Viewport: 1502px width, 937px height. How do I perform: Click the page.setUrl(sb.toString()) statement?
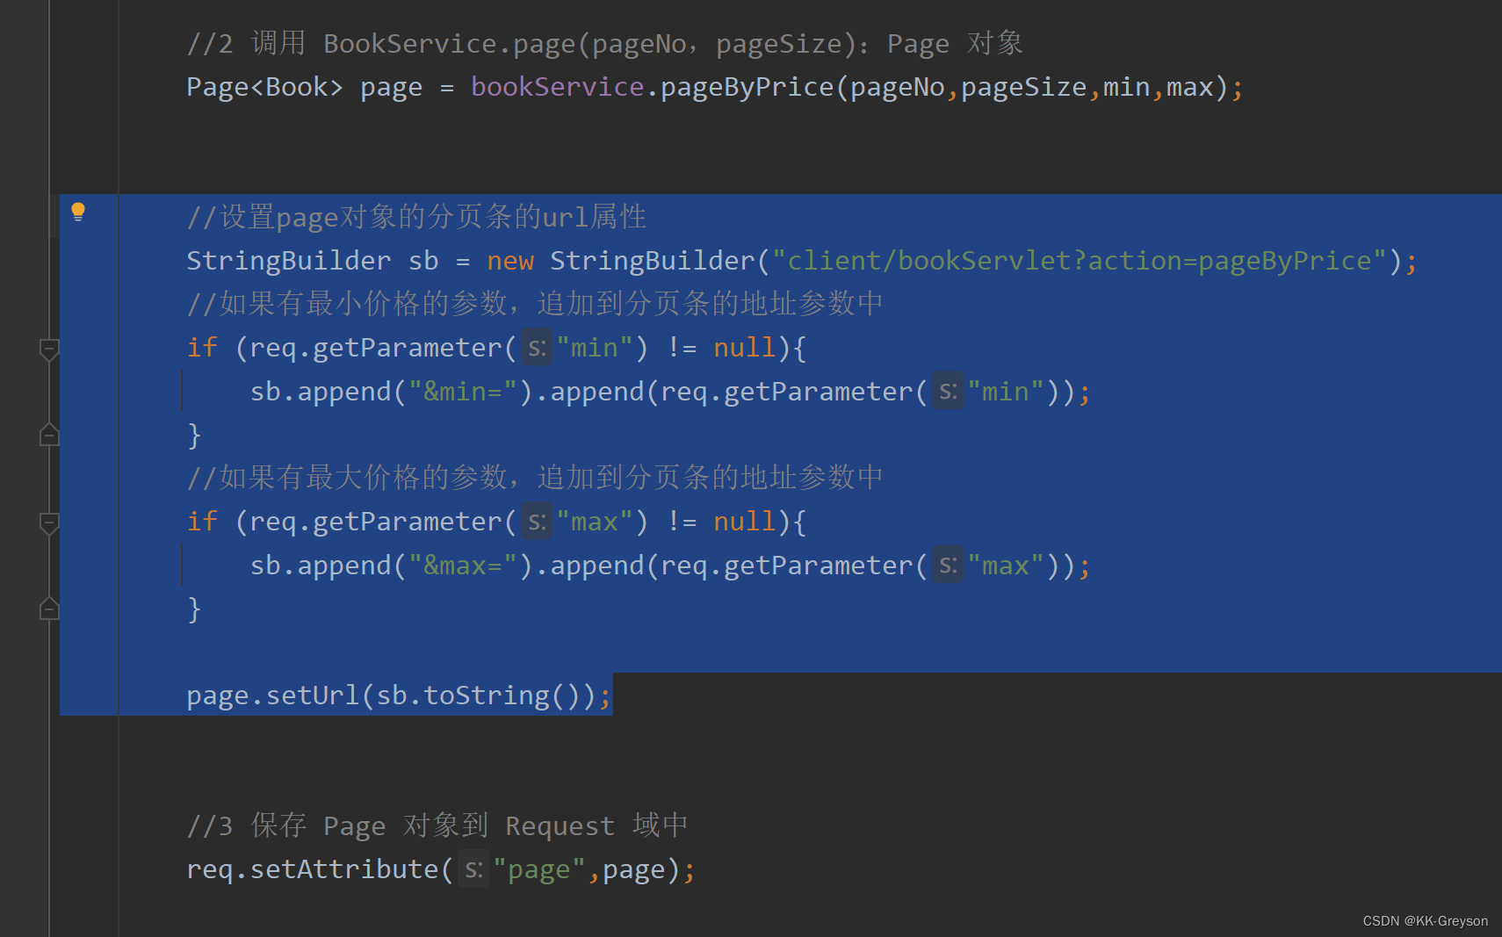point(399,696)
